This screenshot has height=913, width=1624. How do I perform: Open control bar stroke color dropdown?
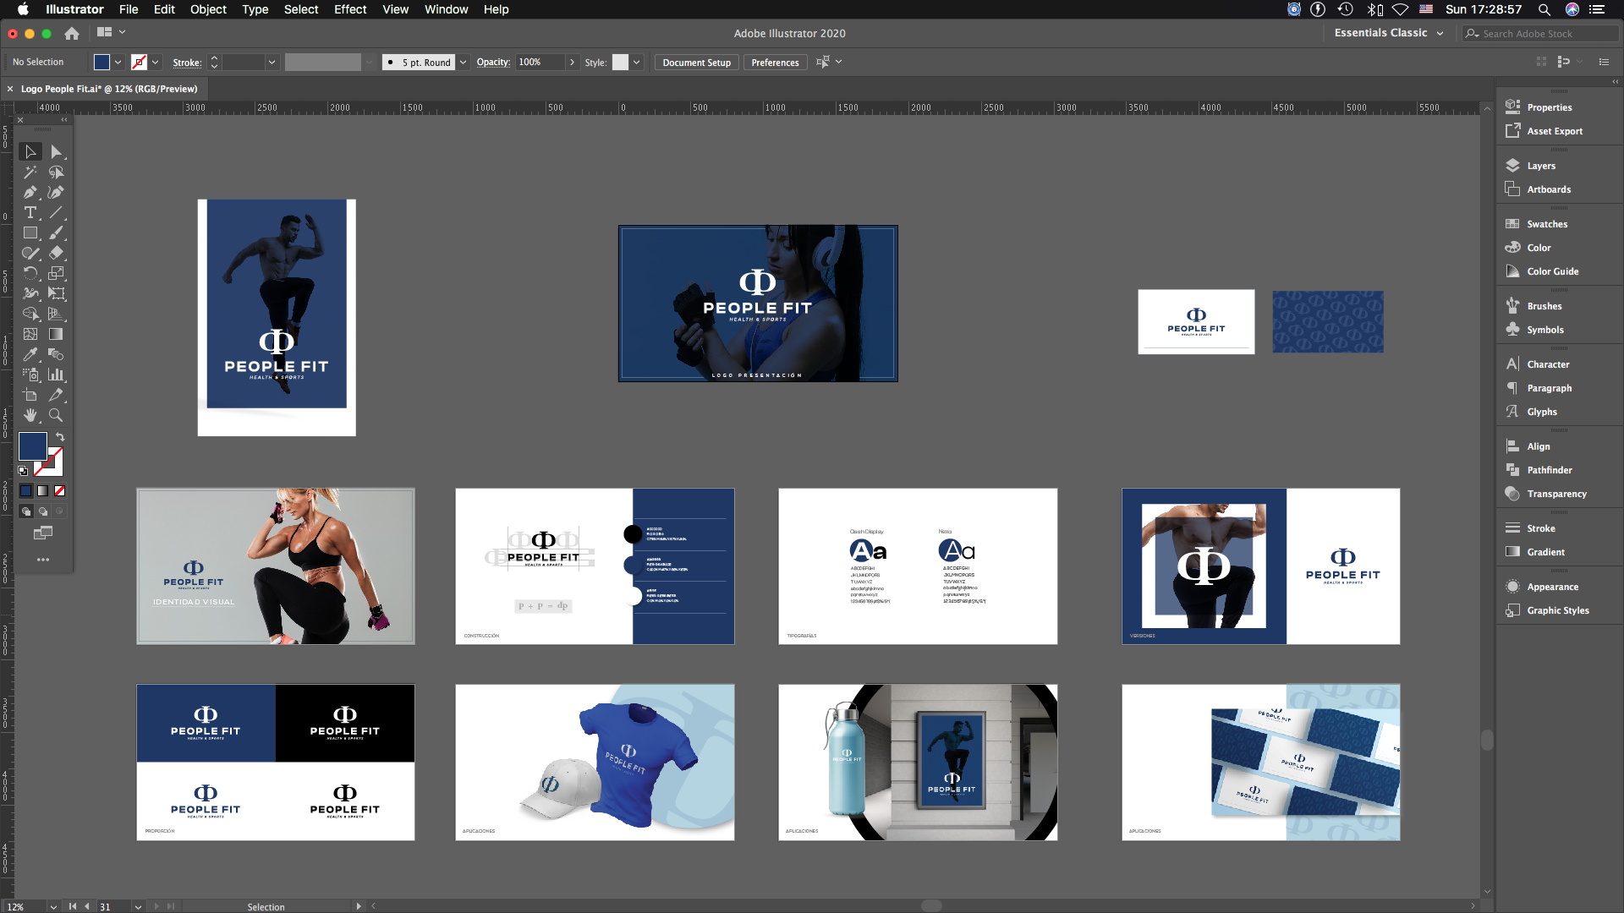[156, 63]
